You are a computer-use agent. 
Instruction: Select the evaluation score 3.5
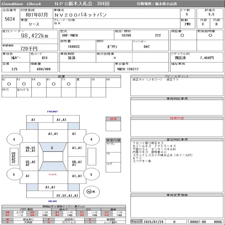(211, 14)
